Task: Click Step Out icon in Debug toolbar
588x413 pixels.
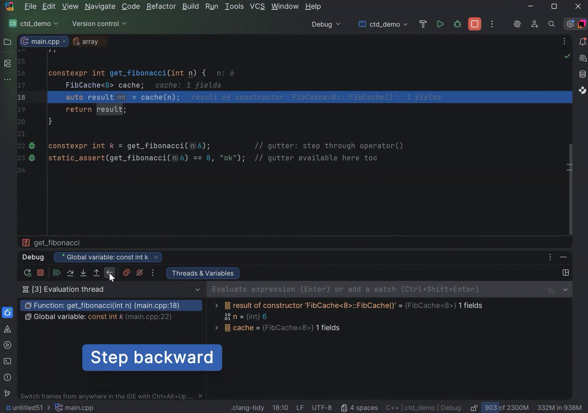Action: pos(96,273)
